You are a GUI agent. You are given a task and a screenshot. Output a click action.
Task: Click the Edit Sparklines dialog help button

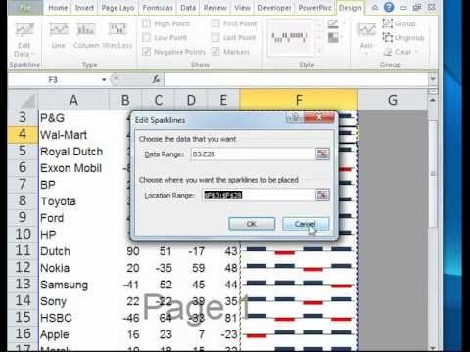(294, 117)
